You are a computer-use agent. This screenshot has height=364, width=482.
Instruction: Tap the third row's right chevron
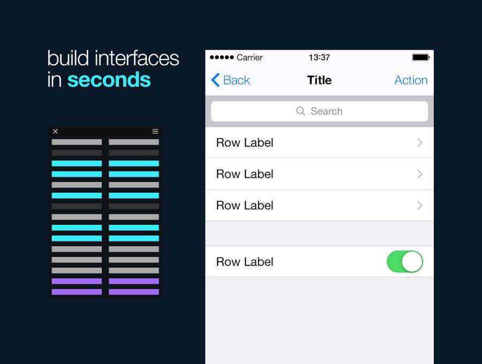click(x=420, y=206)
